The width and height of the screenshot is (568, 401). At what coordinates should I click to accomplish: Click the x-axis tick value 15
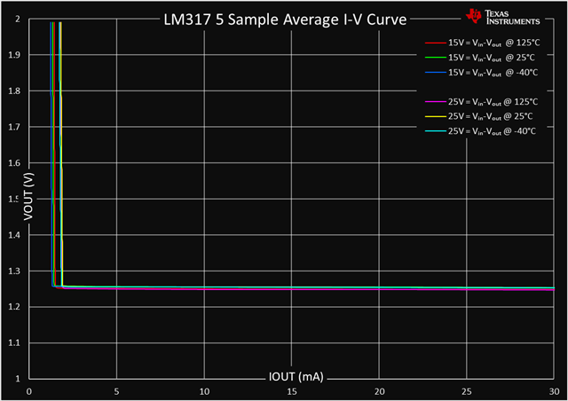292,391
